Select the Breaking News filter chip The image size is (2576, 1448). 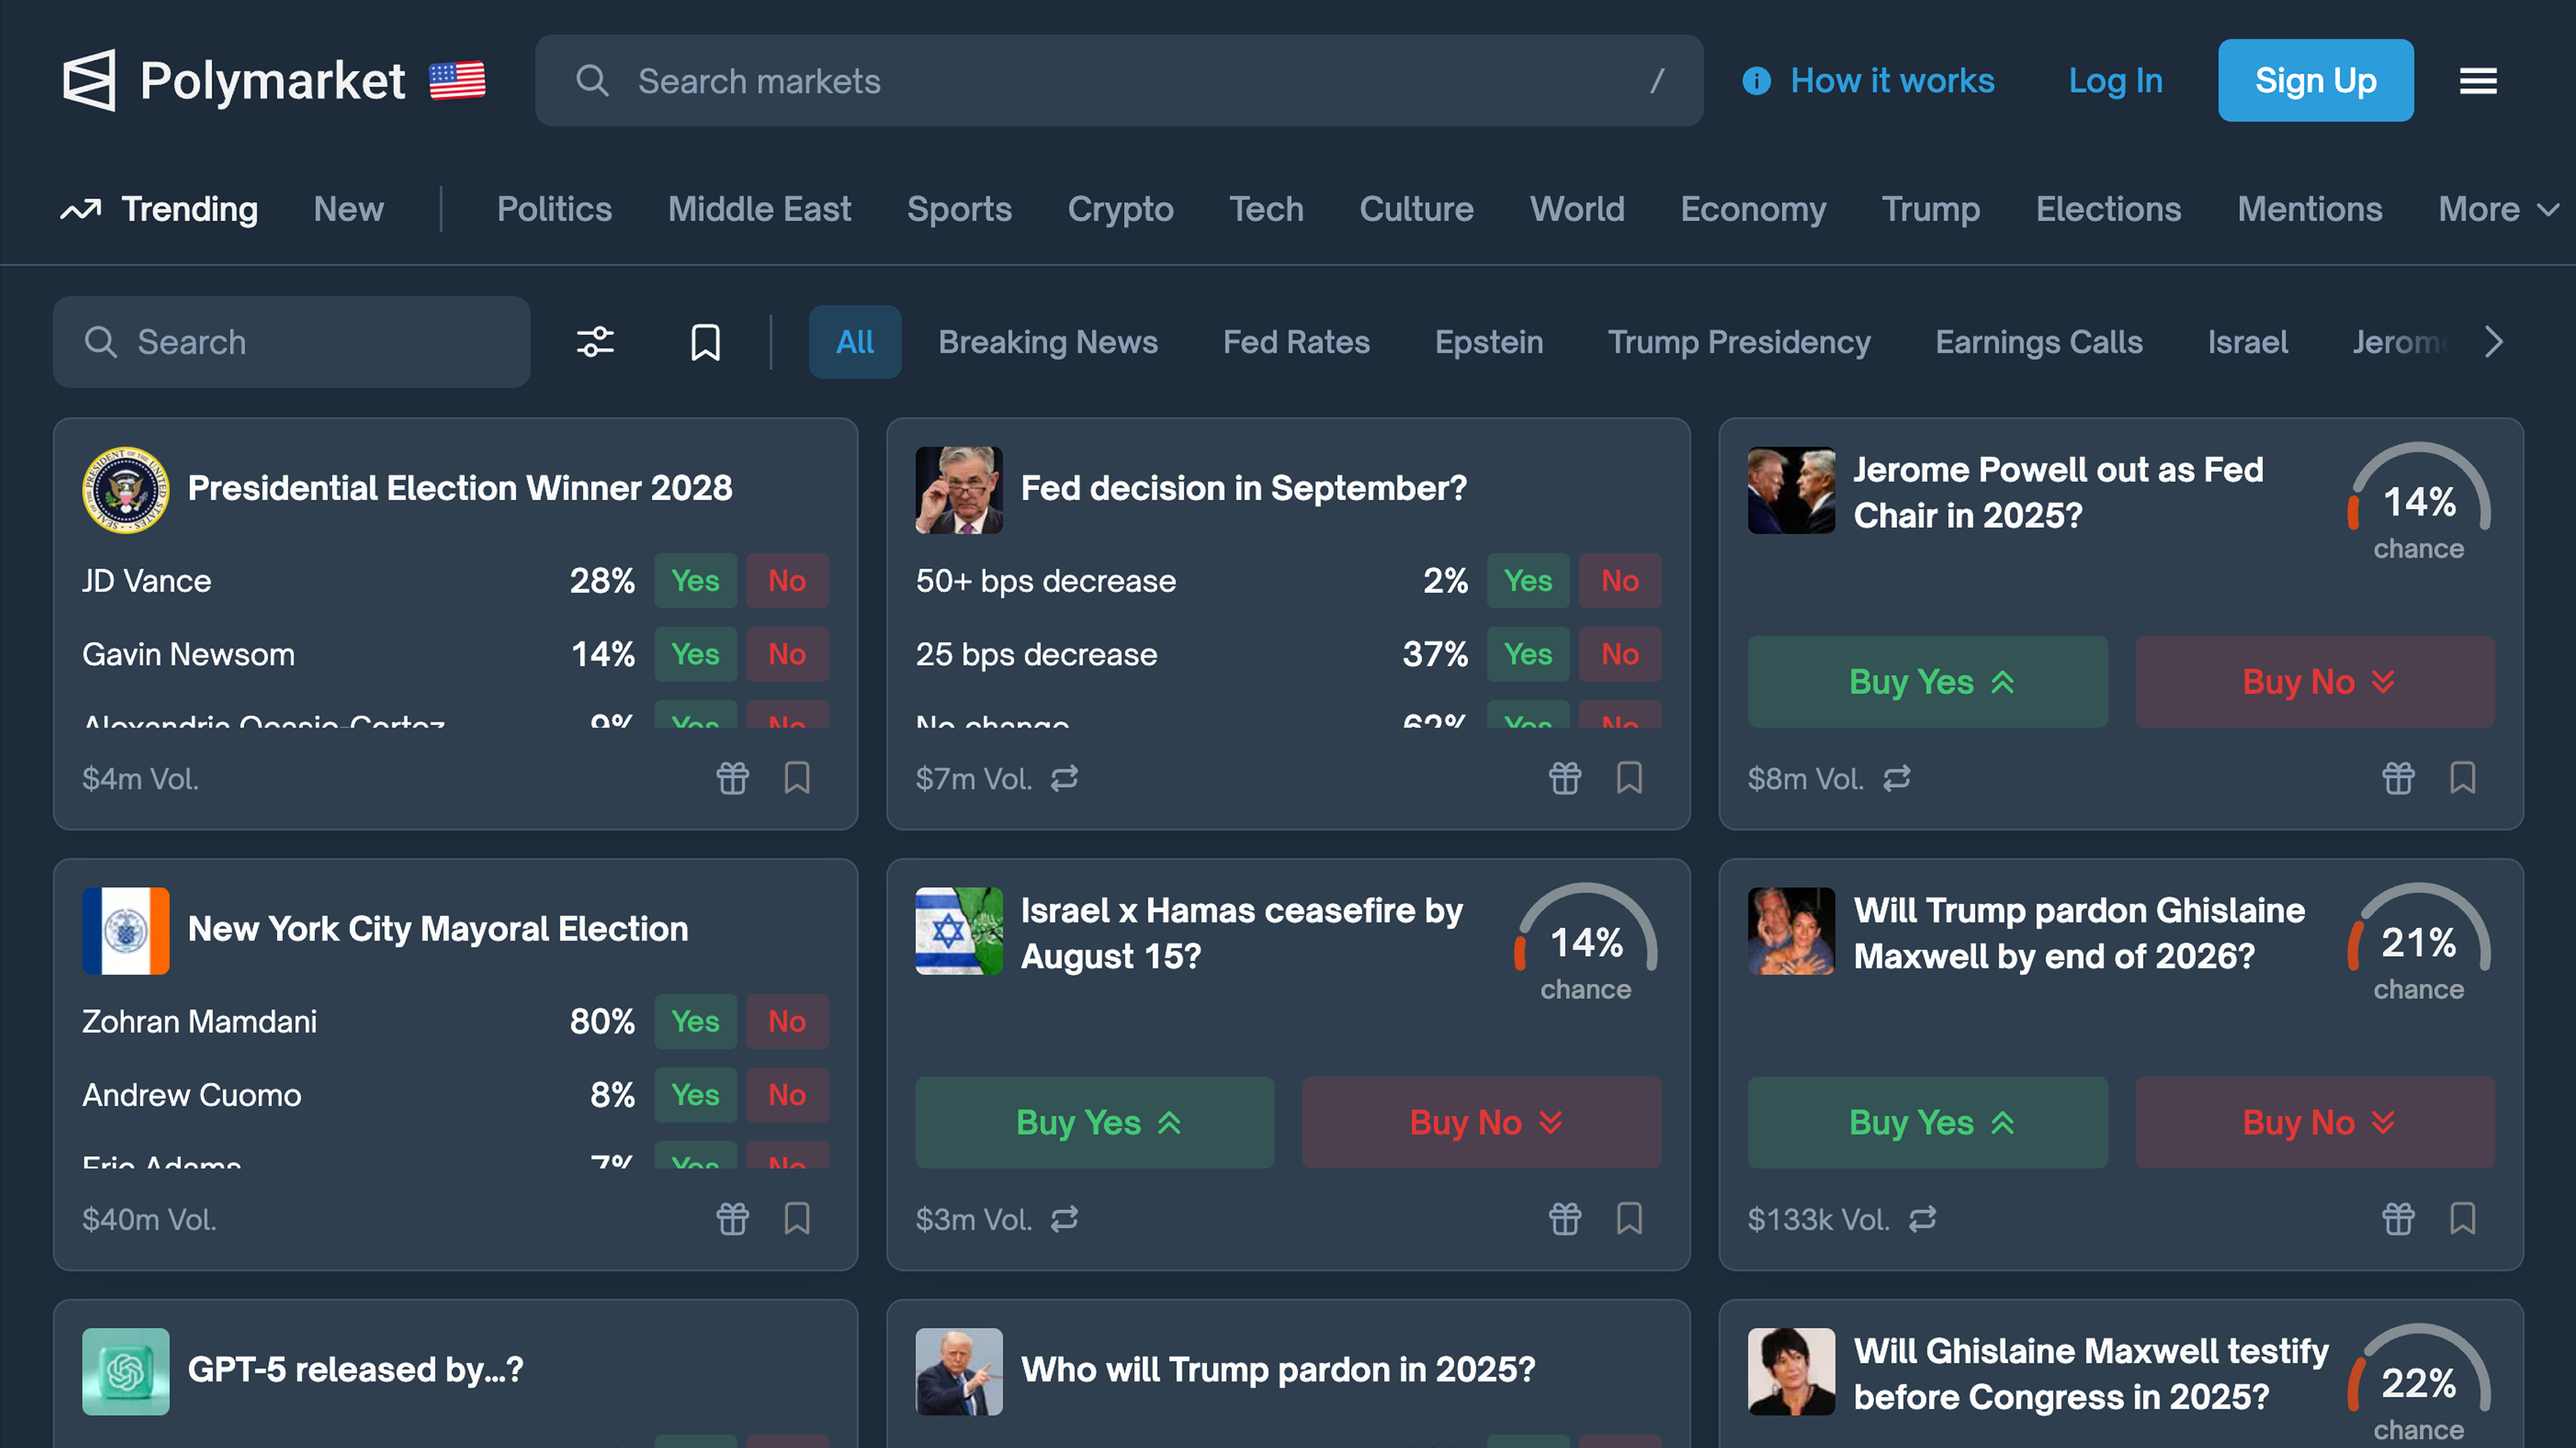pos(1047,342)
